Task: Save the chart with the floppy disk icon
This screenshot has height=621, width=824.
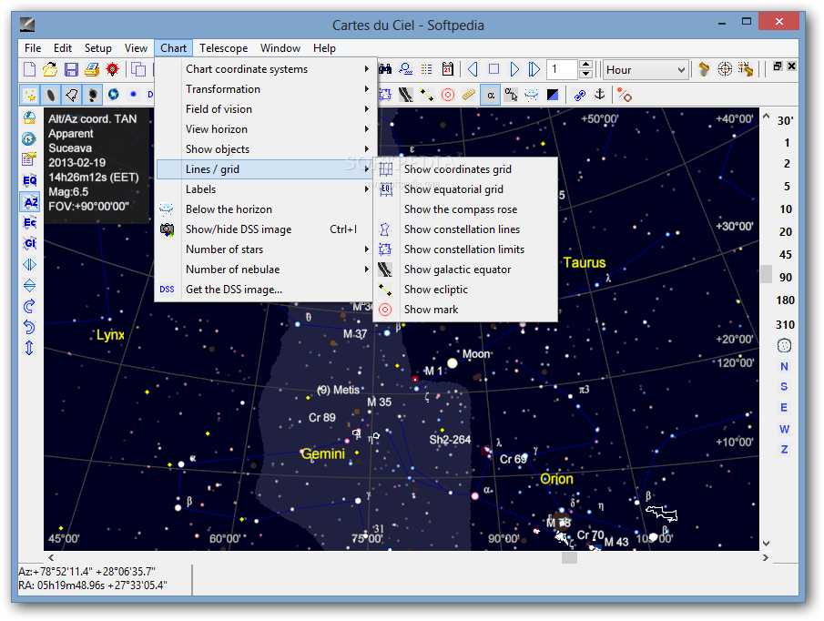Action: coord(71,69)
